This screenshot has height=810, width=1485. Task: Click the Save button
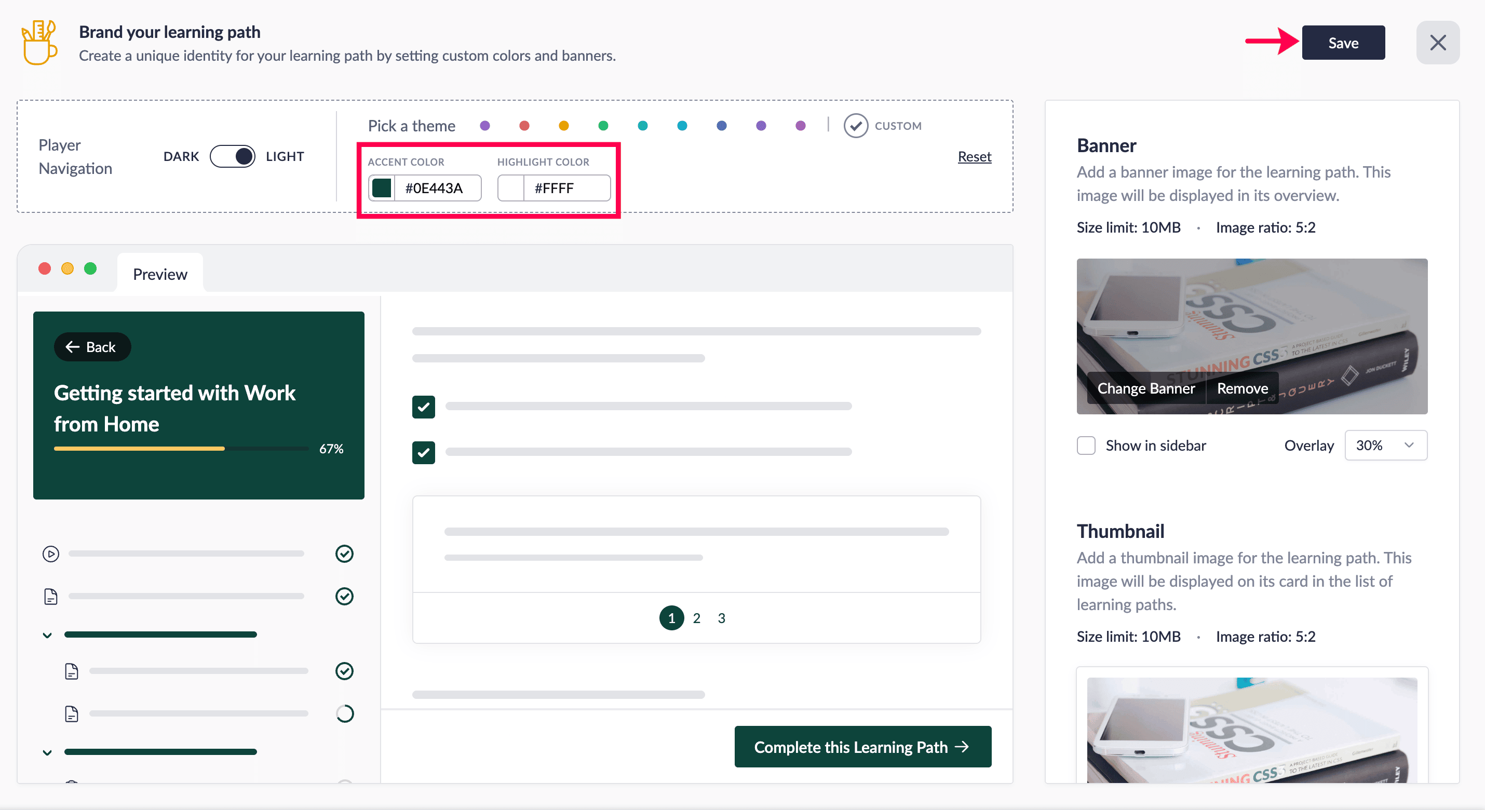[1343, 43]
